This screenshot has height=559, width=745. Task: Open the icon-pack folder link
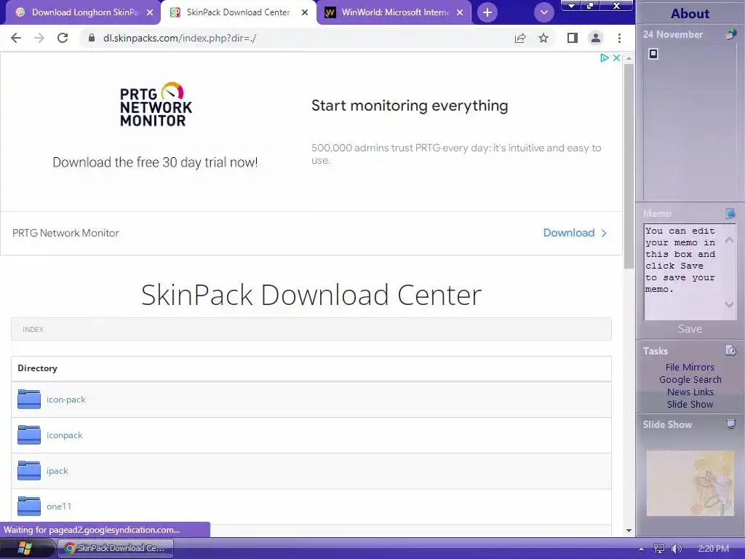coord(66,400)
